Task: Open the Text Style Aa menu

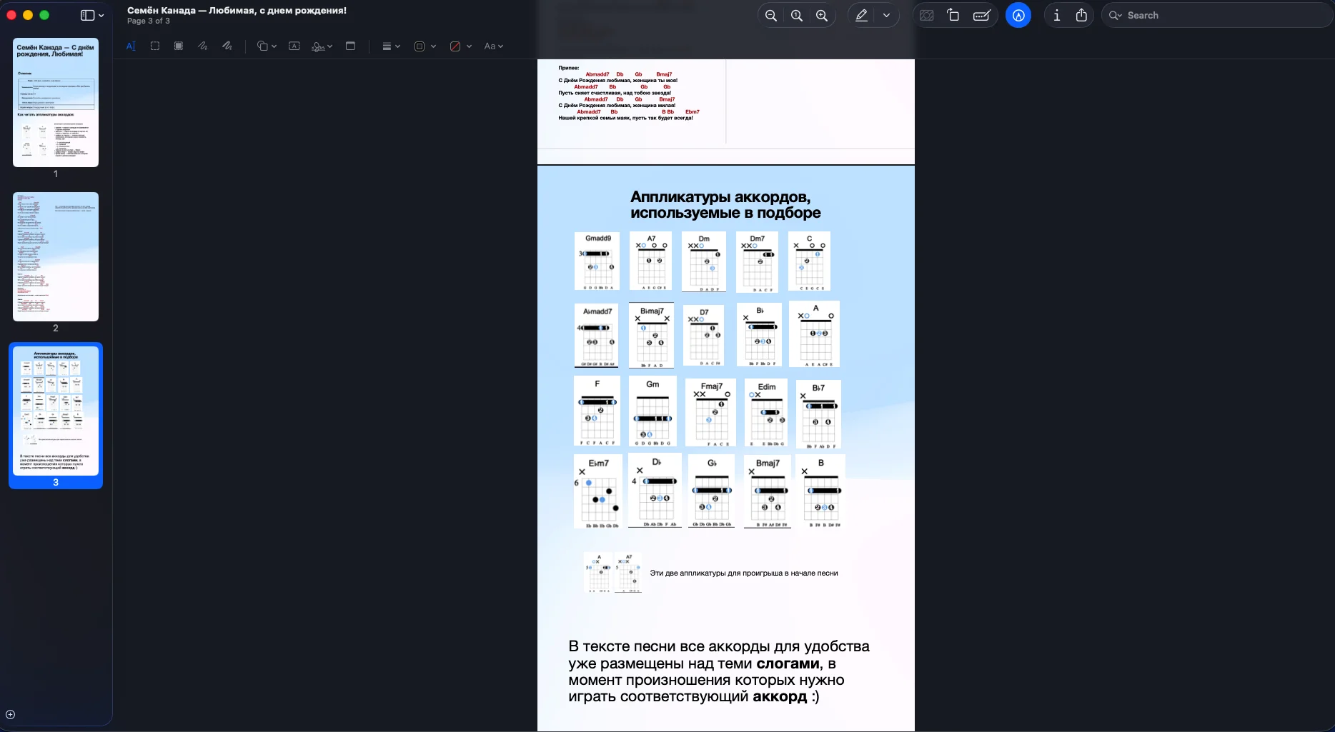Action: pyautogui.click(x=493, y=46)
